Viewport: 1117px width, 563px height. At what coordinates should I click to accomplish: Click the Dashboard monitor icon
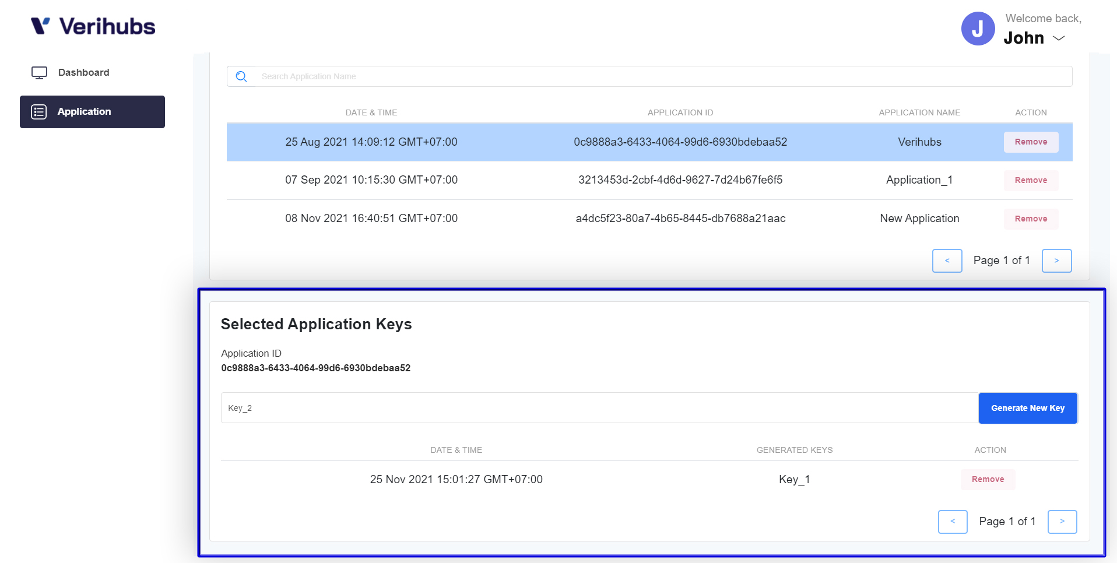coord(39,73)
